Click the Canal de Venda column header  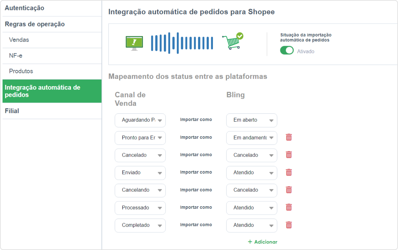tap(130, 99)
